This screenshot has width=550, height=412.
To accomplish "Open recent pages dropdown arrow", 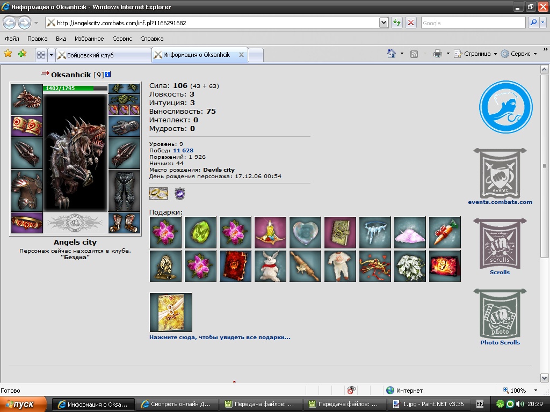I will [x=36, y=24].
